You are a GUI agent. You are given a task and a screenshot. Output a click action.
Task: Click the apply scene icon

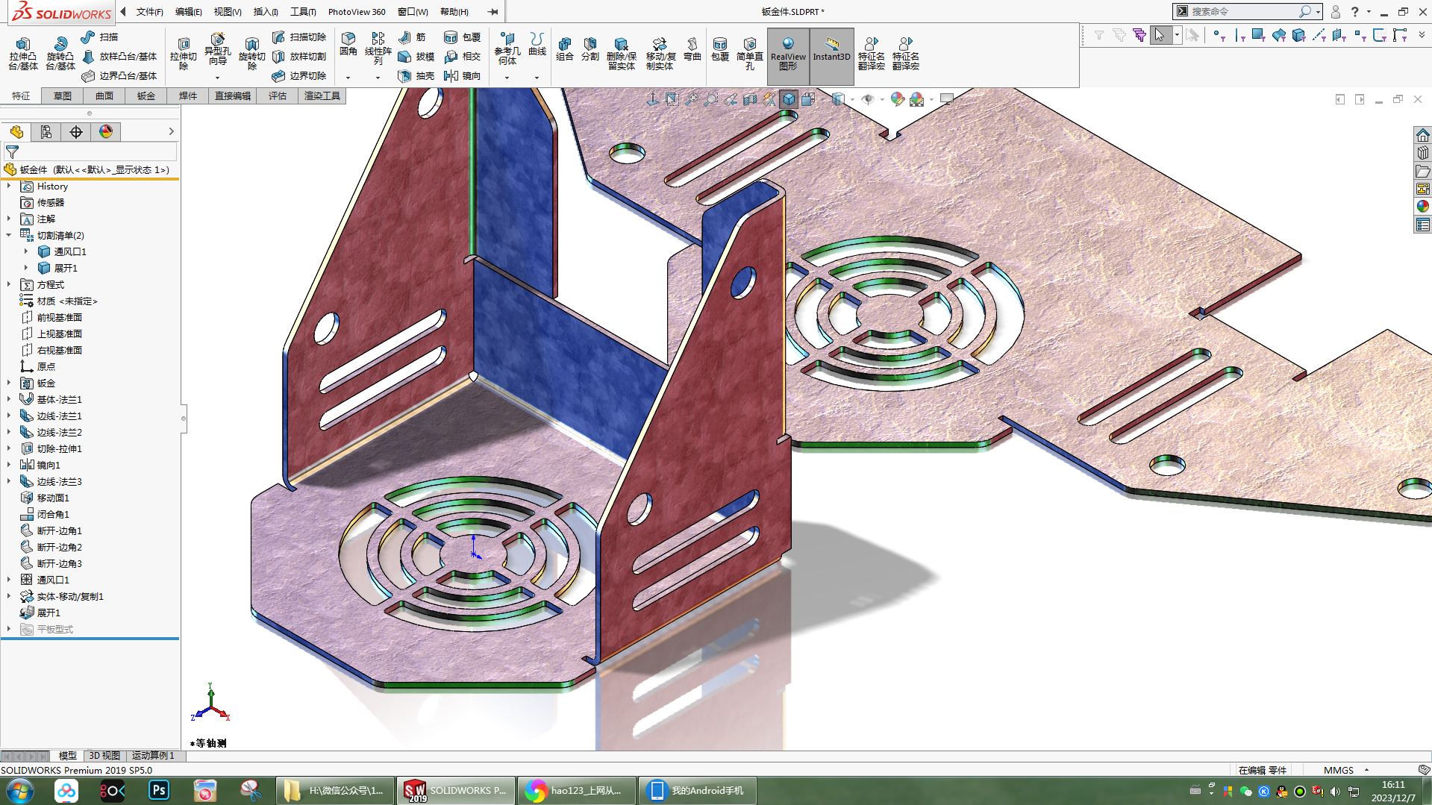[x=917, y=98]
